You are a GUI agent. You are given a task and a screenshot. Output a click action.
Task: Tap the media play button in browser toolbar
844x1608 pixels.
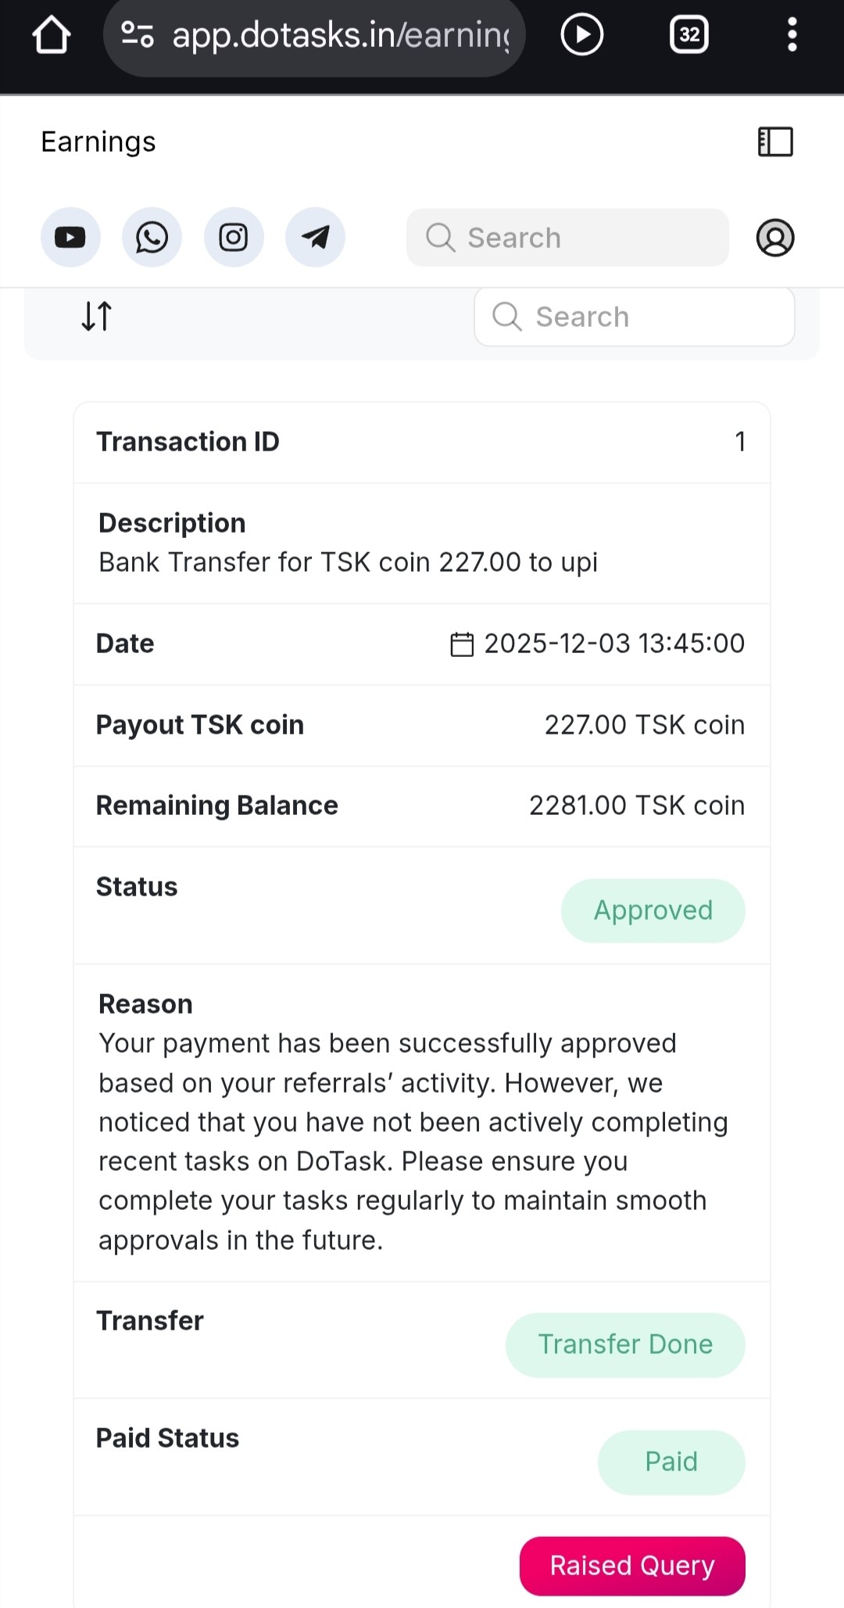point(582,35)
